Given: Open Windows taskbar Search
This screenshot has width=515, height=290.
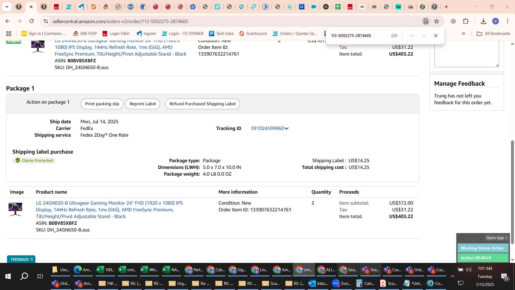Looking at the screenshot, I should tap(24, 276).
